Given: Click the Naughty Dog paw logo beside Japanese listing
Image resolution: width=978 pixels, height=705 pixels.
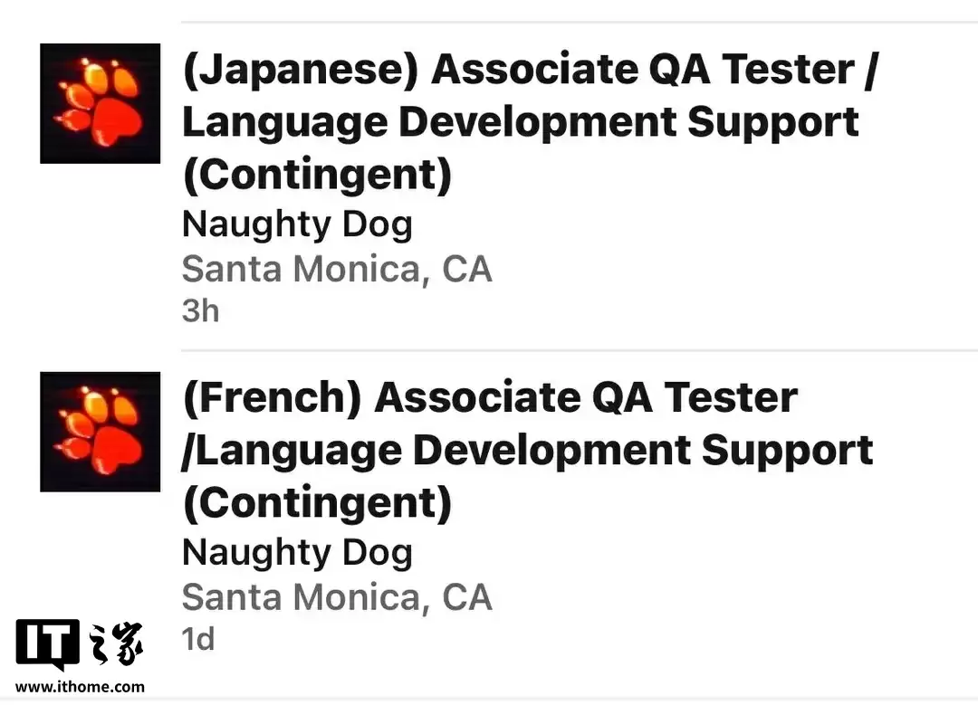Looking at the screenshot, I should coord(100,103).
